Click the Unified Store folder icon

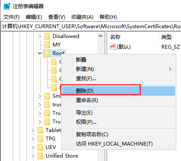tap(40, 156)
